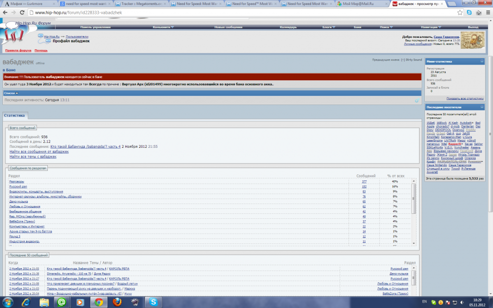Collapse the Последние посетители panel
The width and height of the screenshot is (493, 308).
click(x=481, y=106)
